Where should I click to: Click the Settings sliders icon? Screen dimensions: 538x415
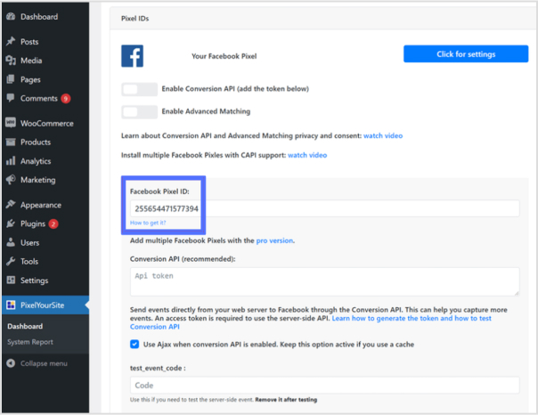tap(11, 280)
